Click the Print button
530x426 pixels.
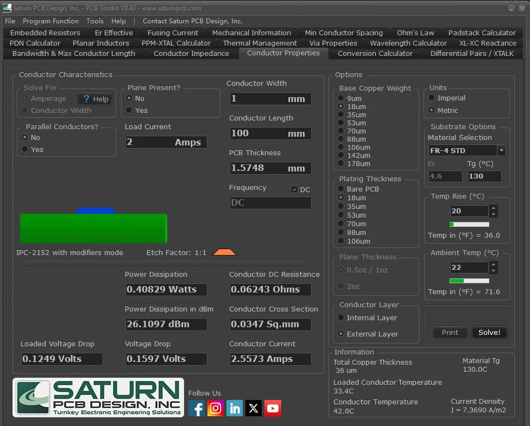pos(450,333)
